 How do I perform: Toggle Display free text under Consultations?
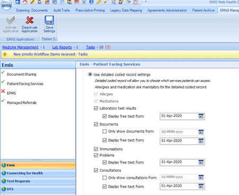pos(104,187)
